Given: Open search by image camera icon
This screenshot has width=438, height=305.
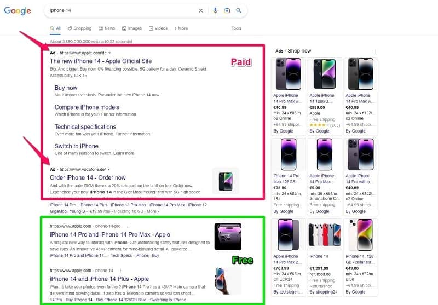Looking at the screenshot, I should point(227,10).
